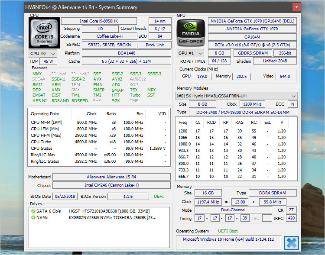The height and width of the screenshot is (255, 325).
Task: Click the Unified: 2048 shaders field
Action: point(275,61)
